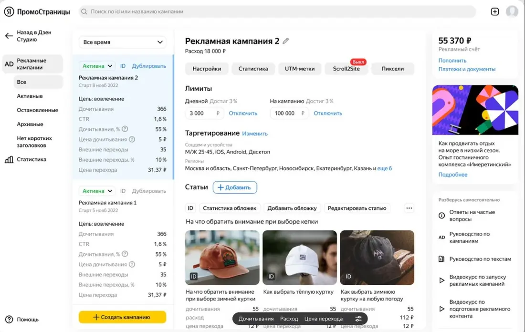Open the Пиксели tab
The height and width of the screenshot is (332, 525).
tap(393, 69)
